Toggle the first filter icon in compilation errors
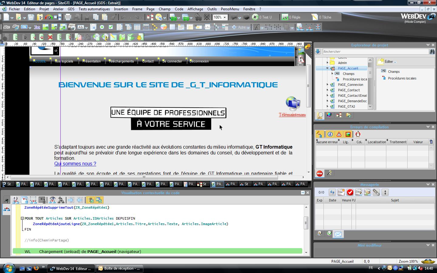Screen dimensions: 437x273 [320, 134]
